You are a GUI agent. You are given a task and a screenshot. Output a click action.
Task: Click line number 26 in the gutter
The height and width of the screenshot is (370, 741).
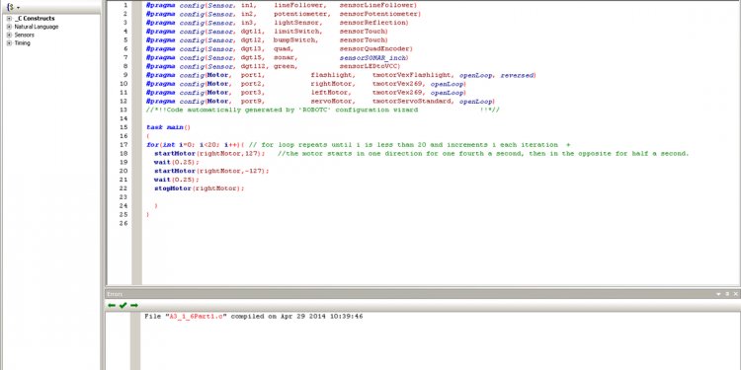[x=123, y=223]
